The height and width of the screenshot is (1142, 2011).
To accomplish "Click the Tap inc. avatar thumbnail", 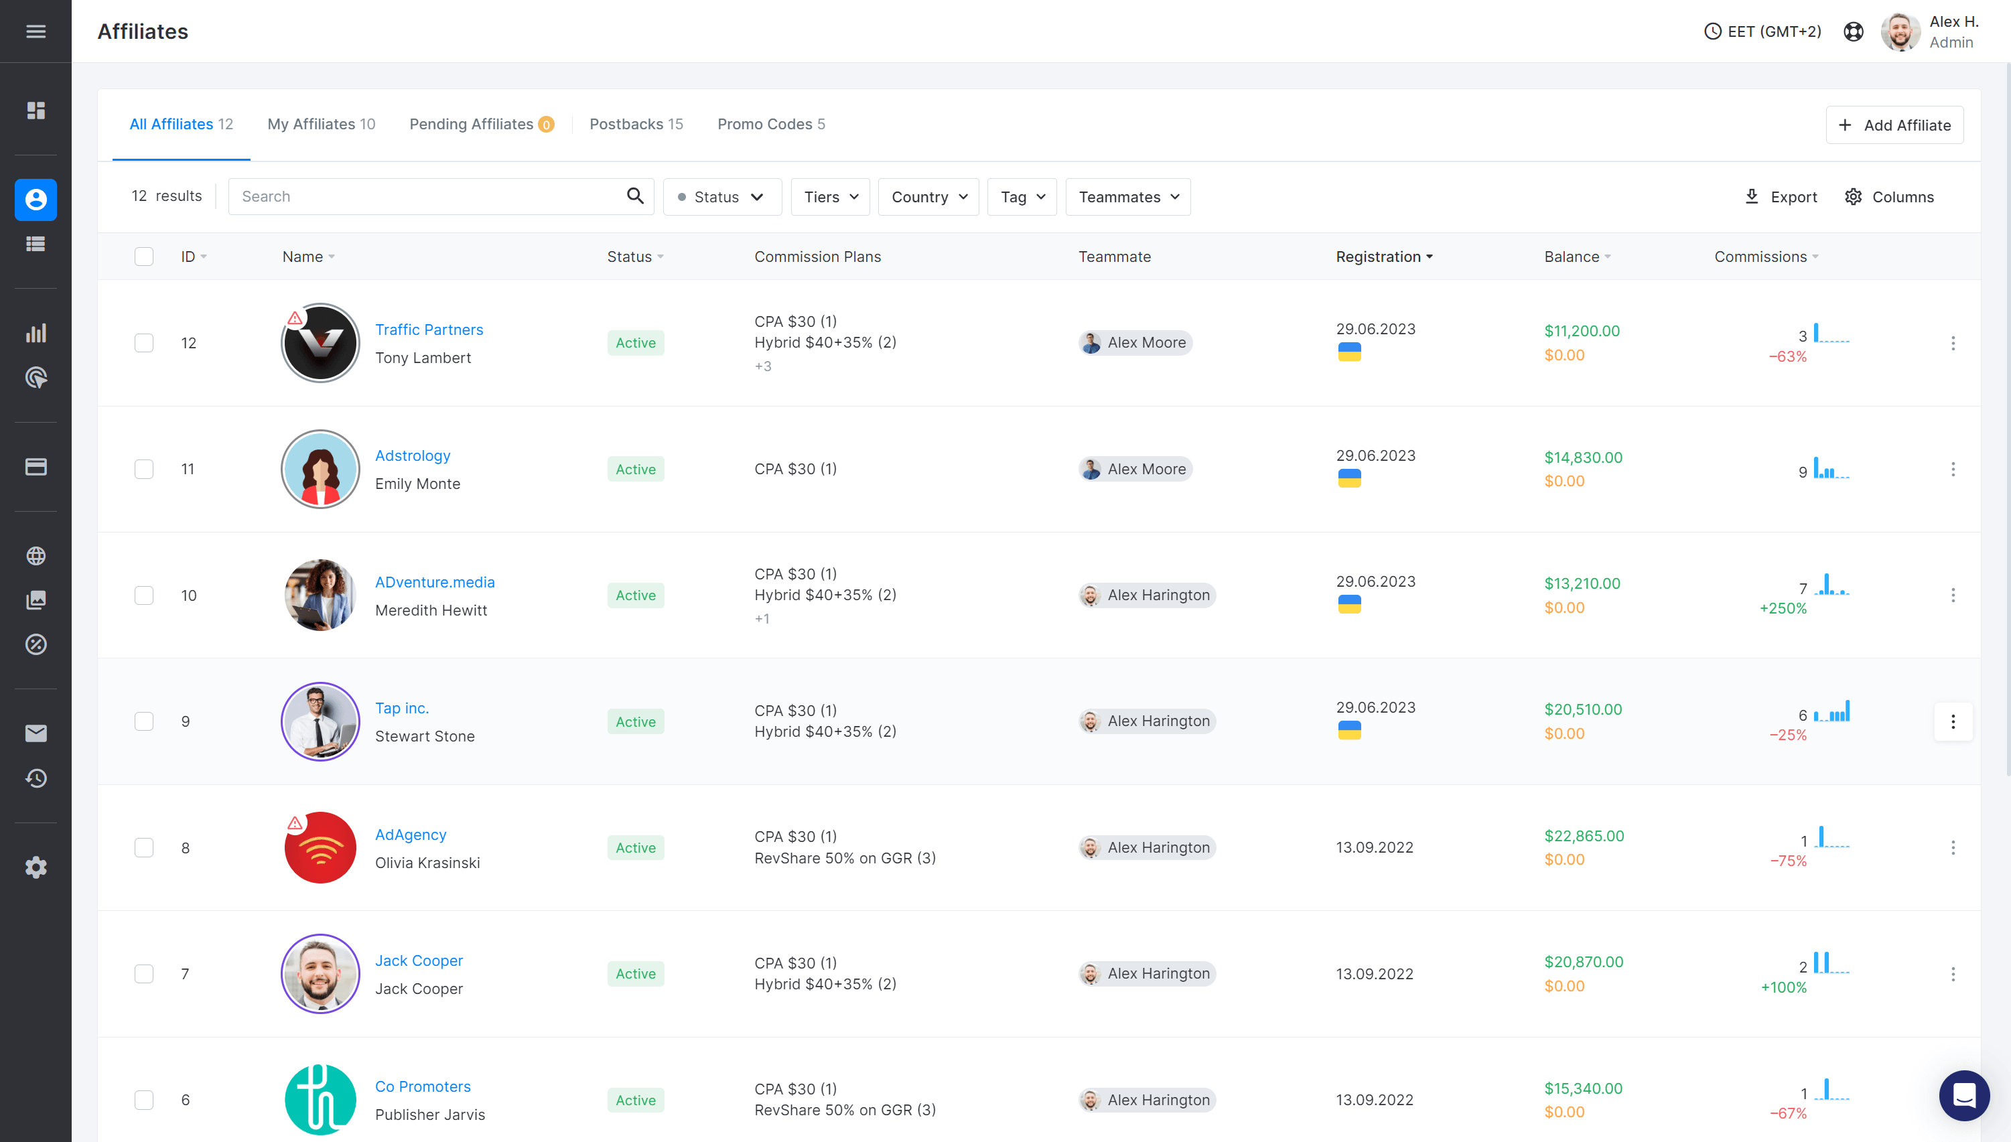I will point(320,721).
